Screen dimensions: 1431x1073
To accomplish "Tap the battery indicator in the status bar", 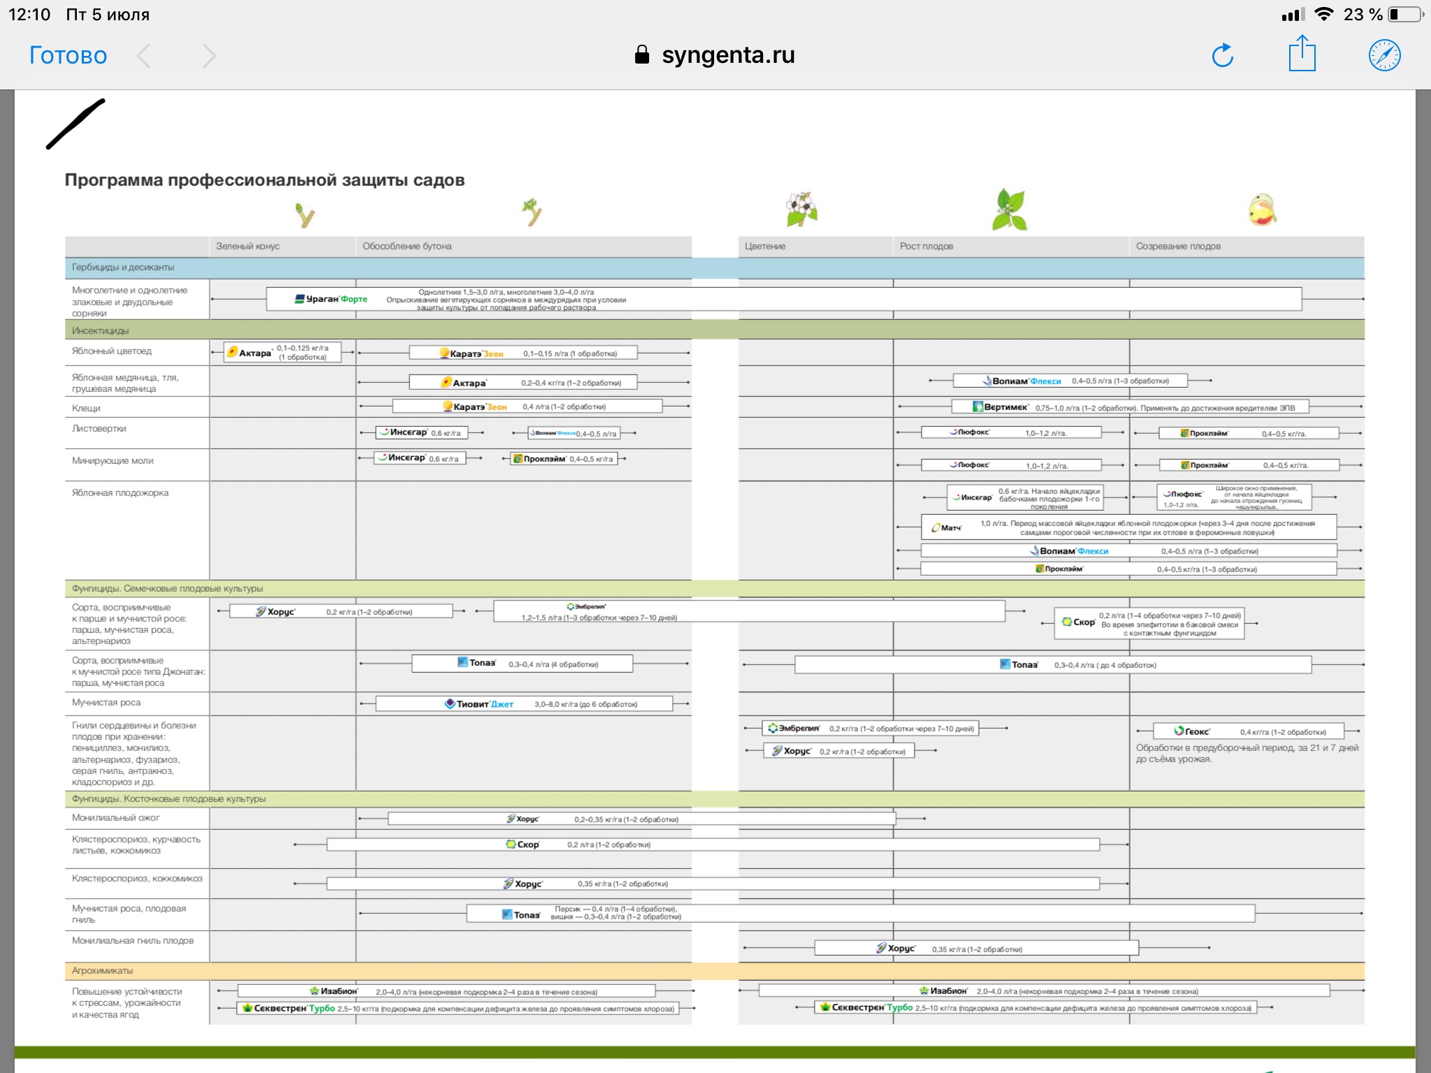I will 1404,14.
